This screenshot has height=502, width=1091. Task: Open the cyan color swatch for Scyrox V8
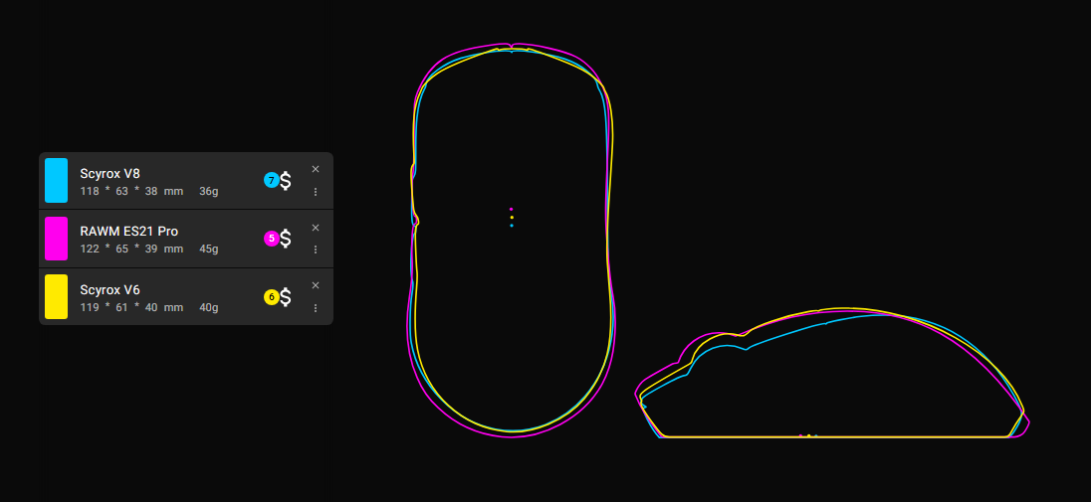57,181
